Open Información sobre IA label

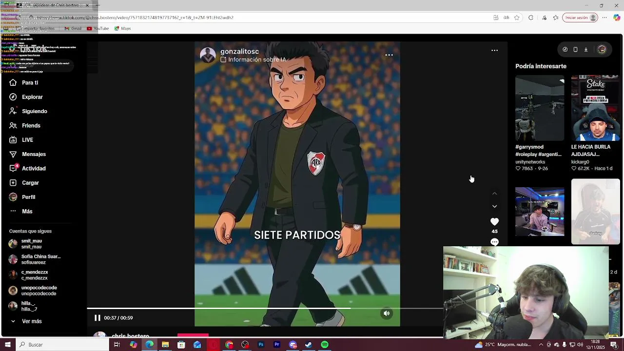[253, 59]
